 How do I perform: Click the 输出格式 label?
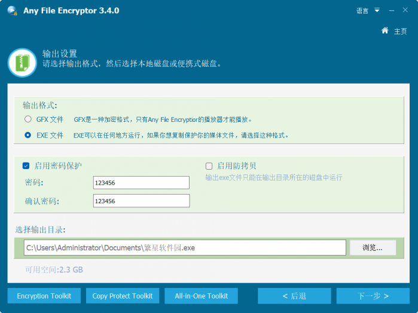tap(40, 106)
